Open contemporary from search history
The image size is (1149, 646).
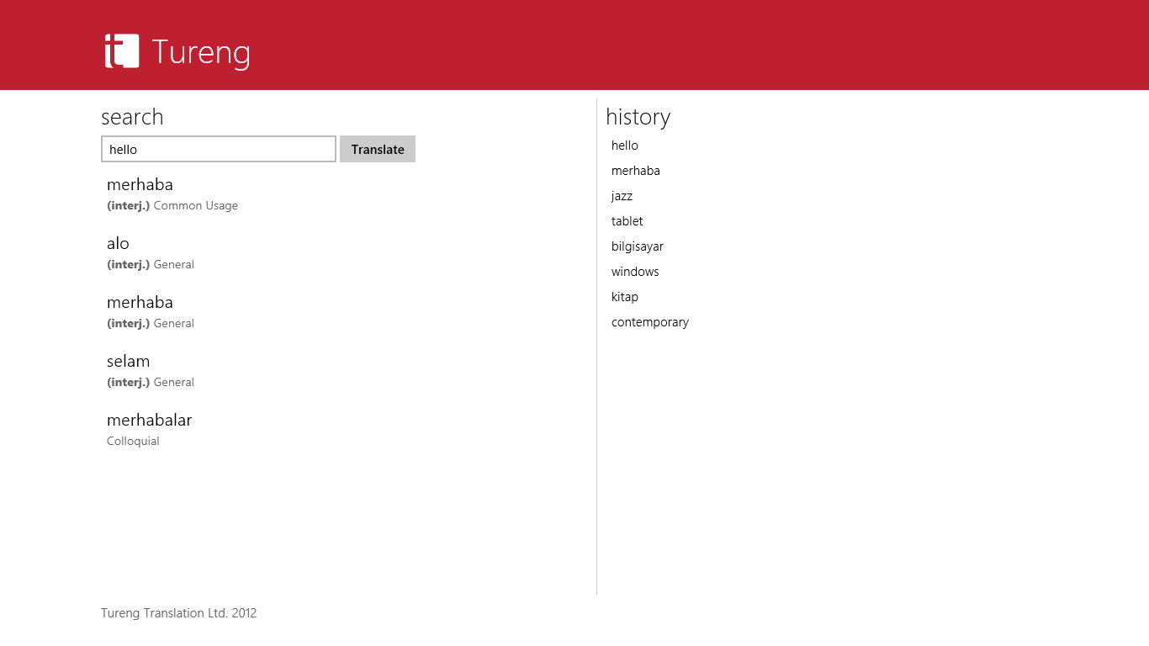(x=649, y=322)
